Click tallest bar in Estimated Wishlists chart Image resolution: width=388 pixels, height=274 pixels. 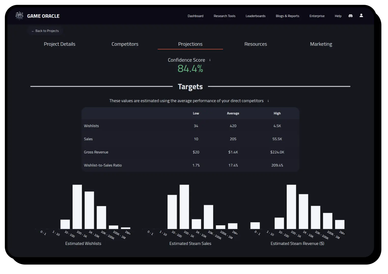(77, 207)
